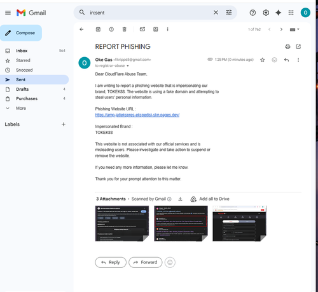
Task: Open the second attachment with red box
Action: pos(181,223)
